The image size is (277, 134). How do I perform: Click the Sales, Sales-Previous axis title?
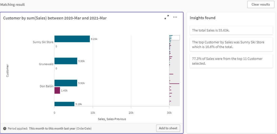[112, 119]
